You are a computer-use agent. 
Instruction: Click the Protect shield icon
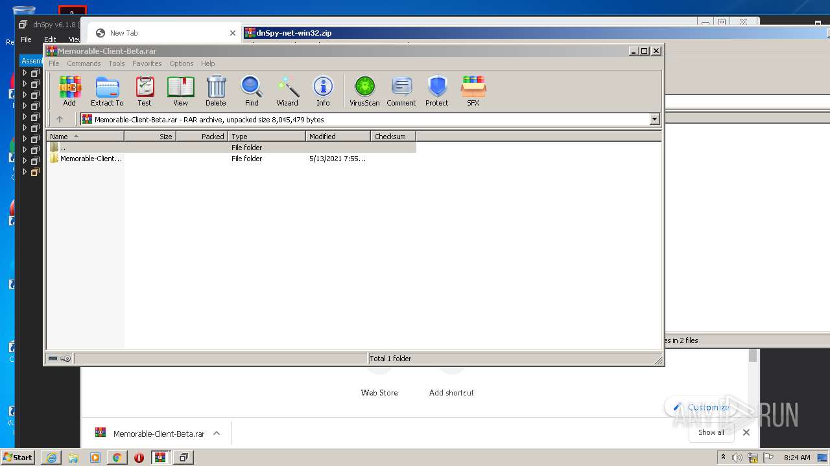(x=437, y=91)
